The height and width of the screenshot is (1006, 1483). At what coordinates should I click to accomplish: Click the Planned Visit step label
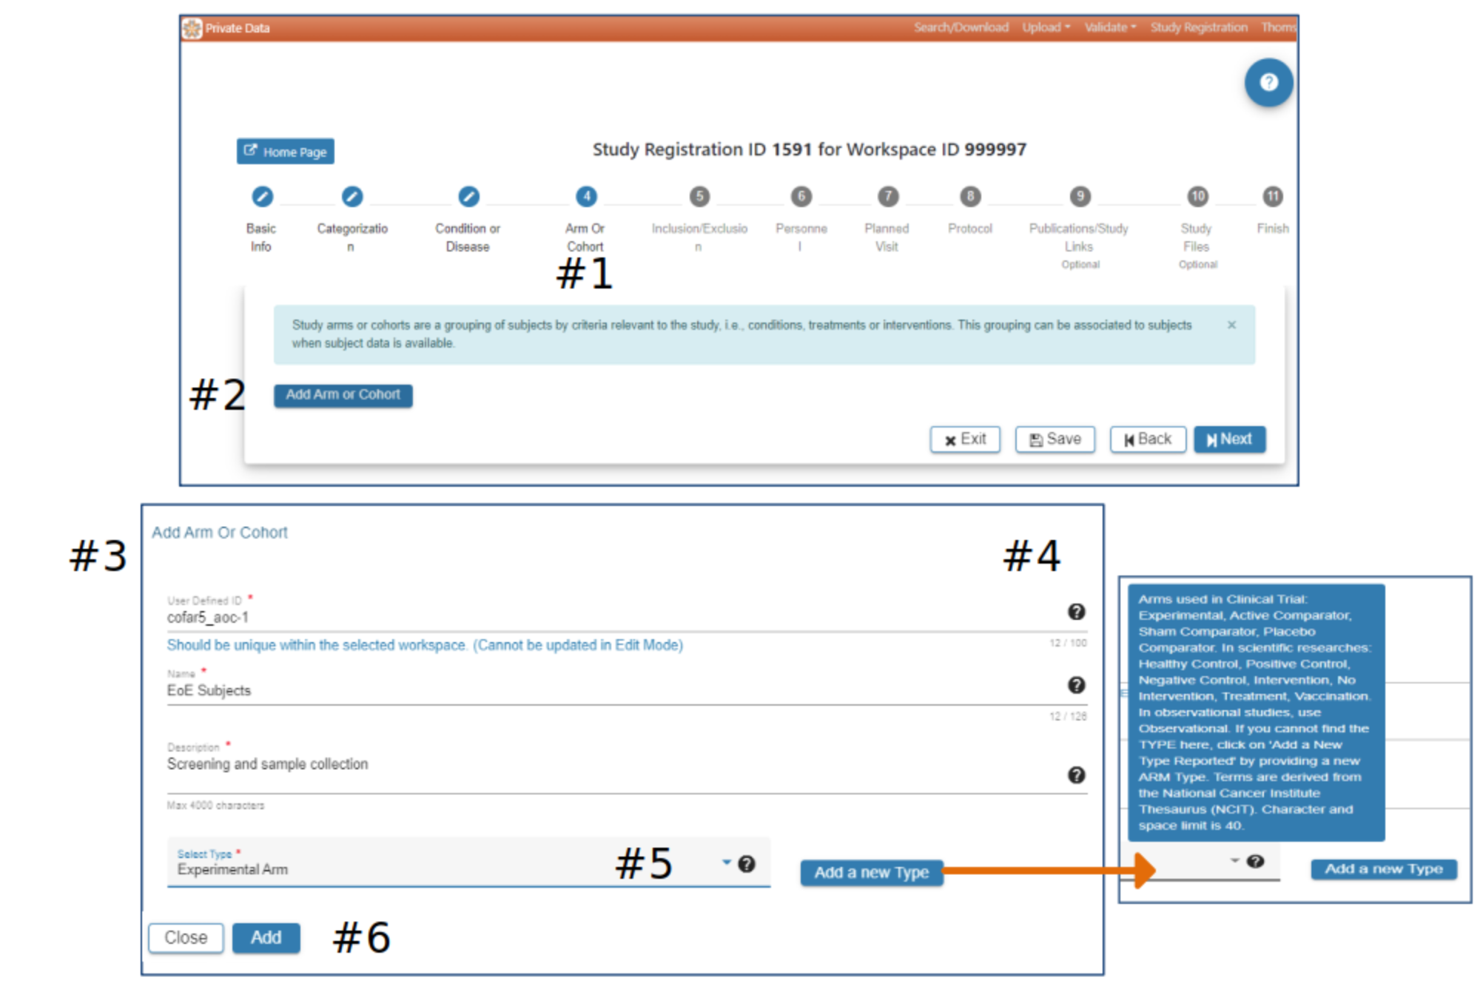[887, 237]
